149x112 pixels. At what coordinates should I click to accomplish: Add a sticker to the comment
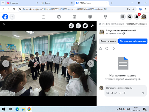pos(124,93)
